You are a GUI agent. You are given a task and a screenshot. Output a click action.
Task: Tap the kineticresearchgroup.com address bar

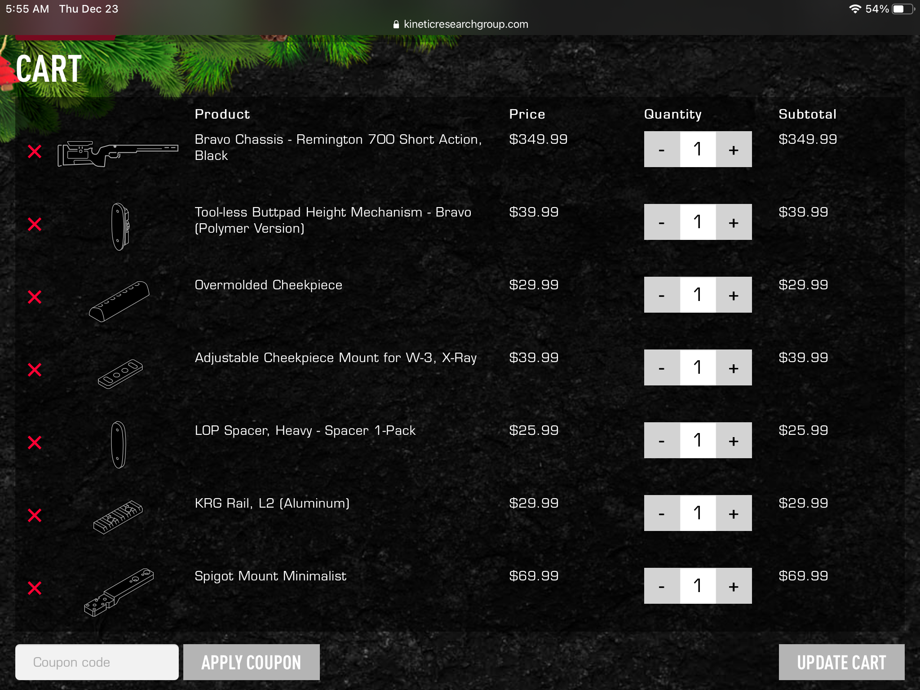pyautogui.click(x=460, y=24)
